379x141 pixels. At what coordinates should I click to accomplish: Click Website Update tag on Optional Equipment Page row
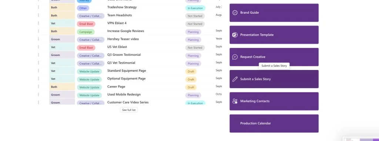click(x=90, y=80)
